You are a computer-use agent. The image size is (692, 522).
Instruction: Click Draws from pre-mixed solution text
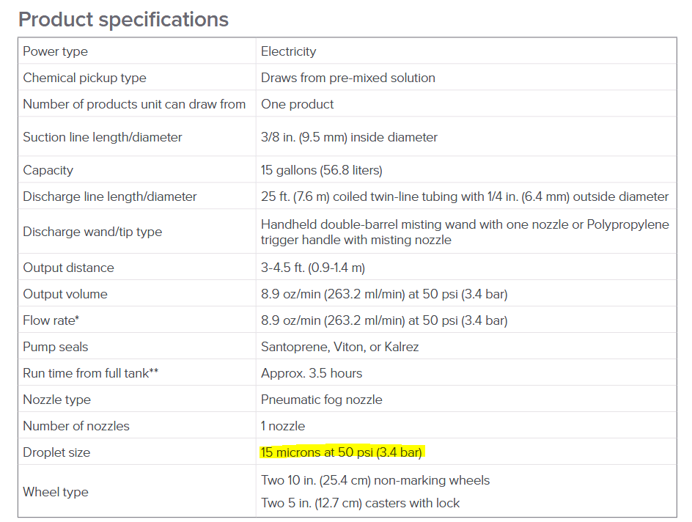click(x=347, y=78)
